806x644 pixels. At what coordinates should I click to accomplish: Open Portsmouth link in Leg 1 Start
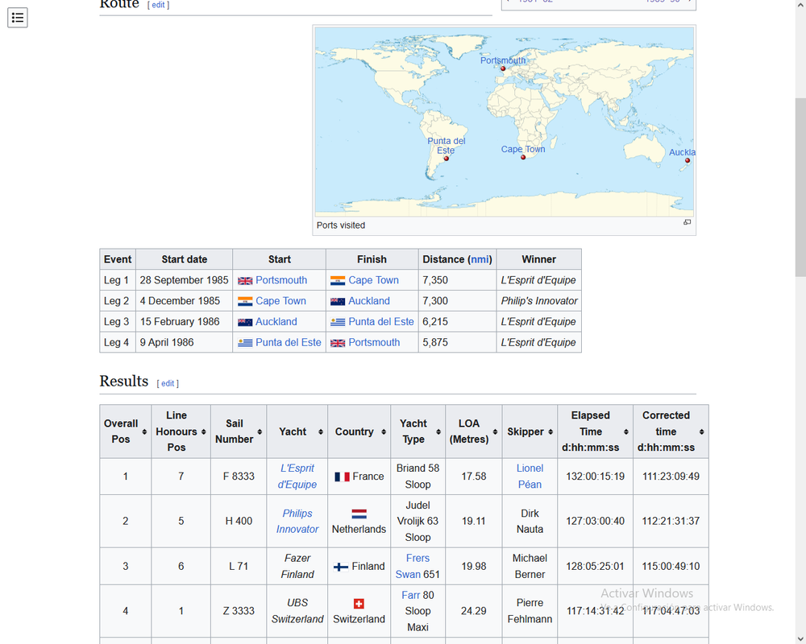tap(281, 280)
